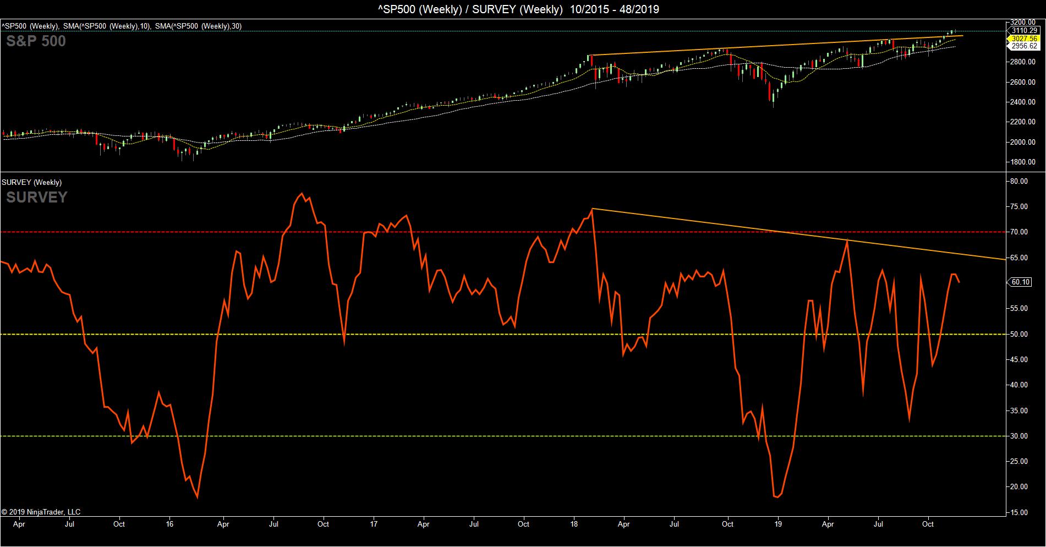The width and height of the screenshot is (1046, 547).
Task: Click the '16' year label on time axis
Action: (x=169, y=524)
